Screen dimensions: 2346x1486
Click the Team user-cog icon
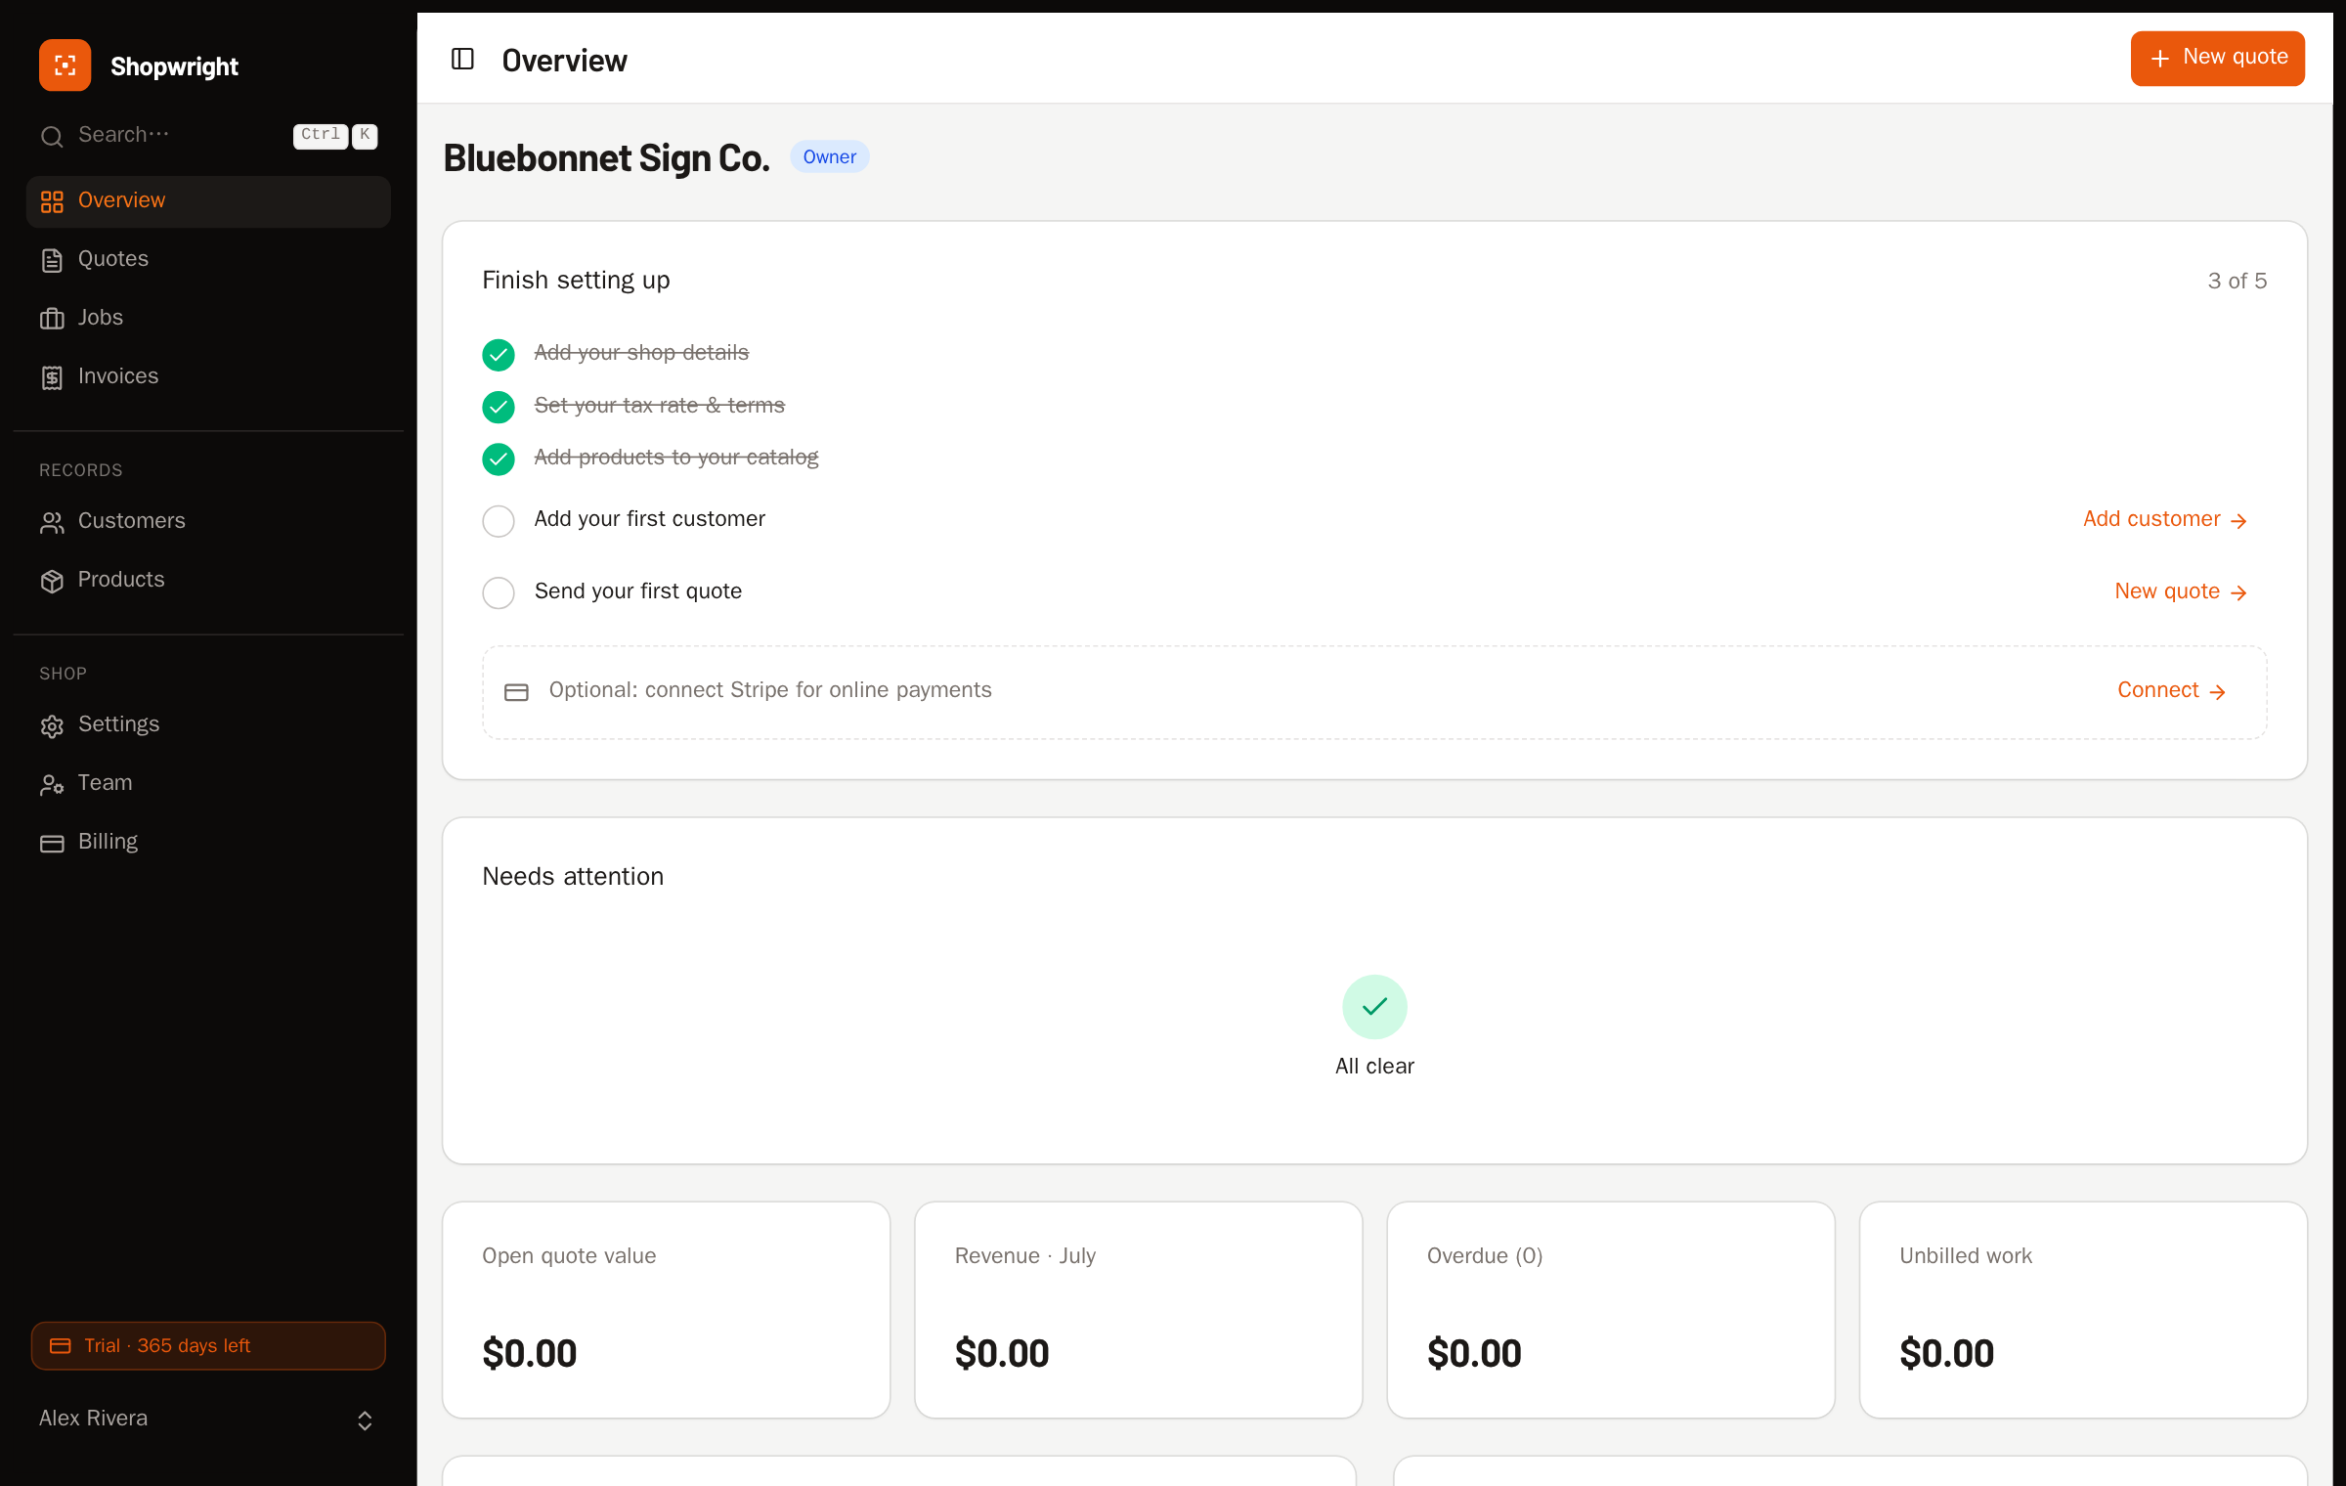tap(52, 784)
